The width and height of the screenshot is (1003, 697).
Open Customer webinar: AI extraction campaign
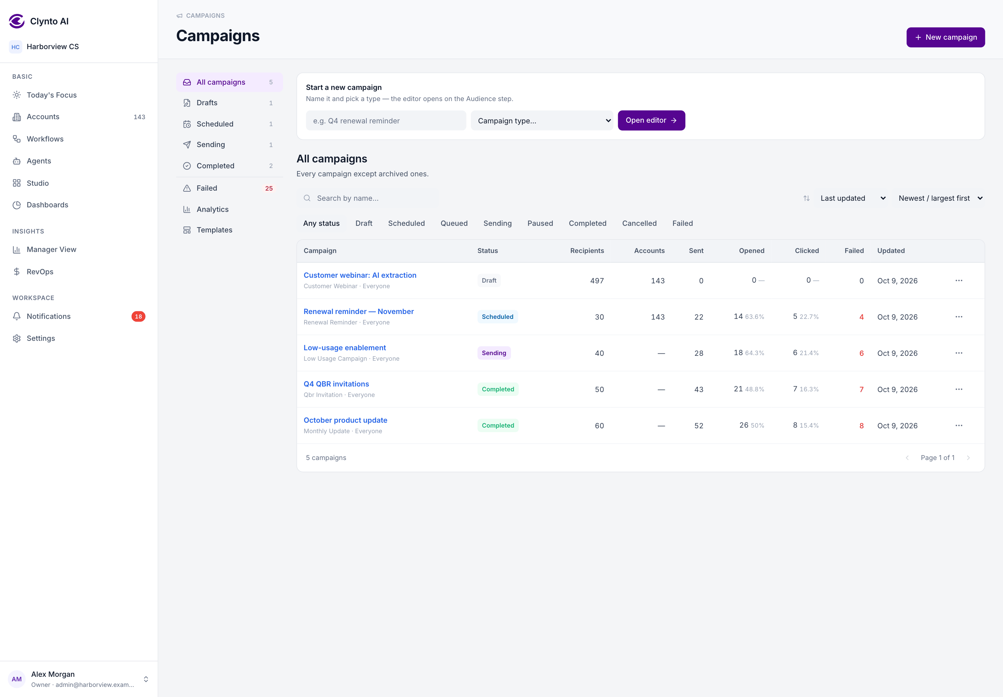coord(360,275)
